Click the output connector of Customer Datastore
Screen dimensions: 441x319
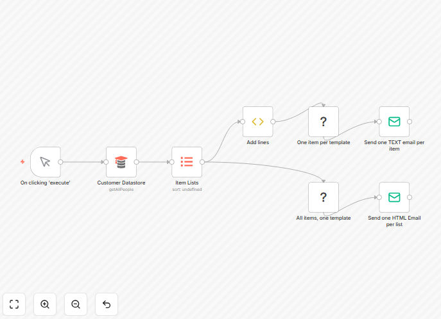point(136,162)
